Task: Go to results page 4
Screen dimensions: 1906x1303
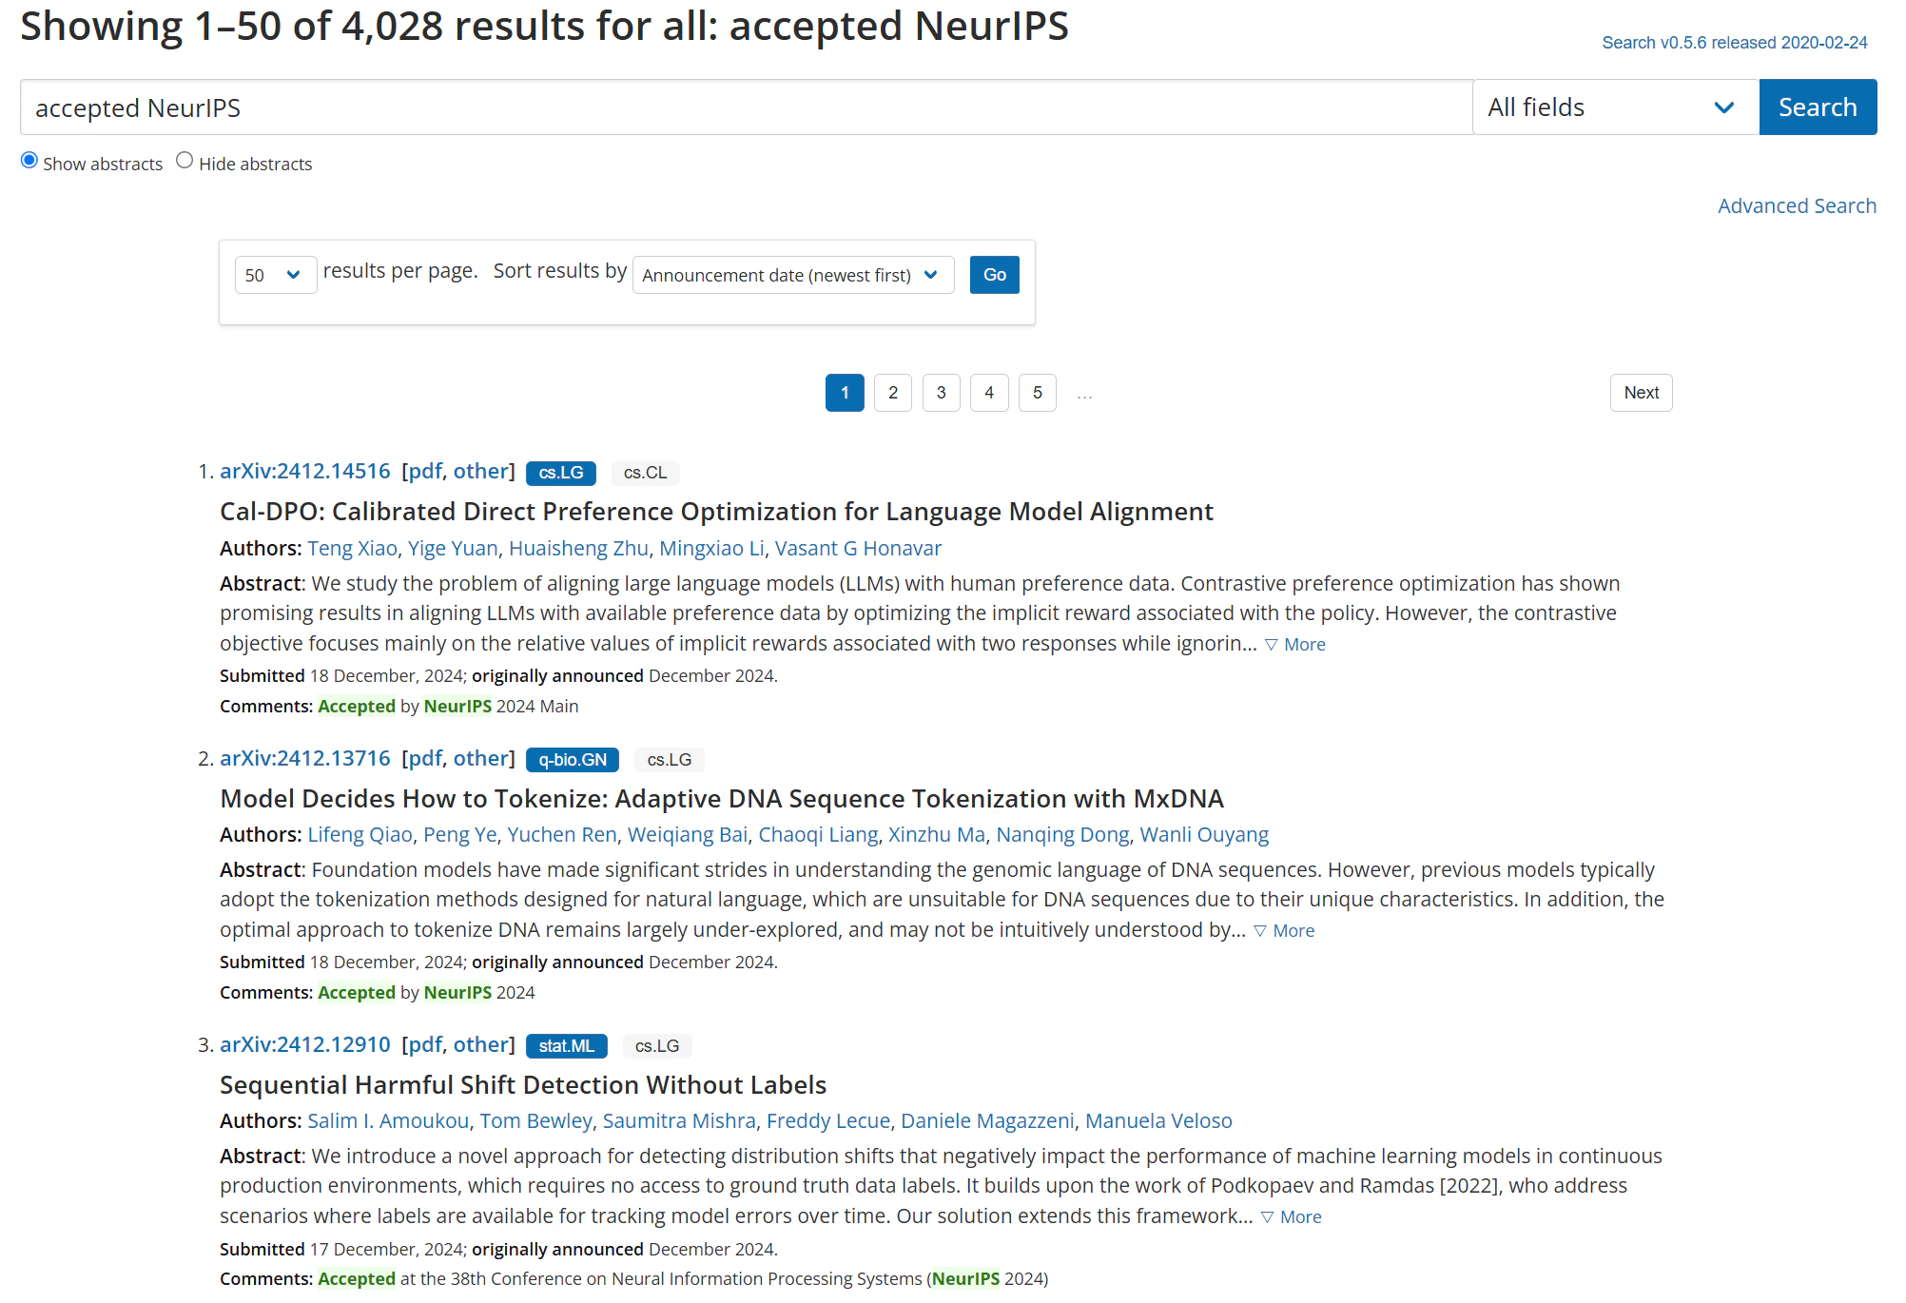Action: pyautogui.click(x=989, y=393)
